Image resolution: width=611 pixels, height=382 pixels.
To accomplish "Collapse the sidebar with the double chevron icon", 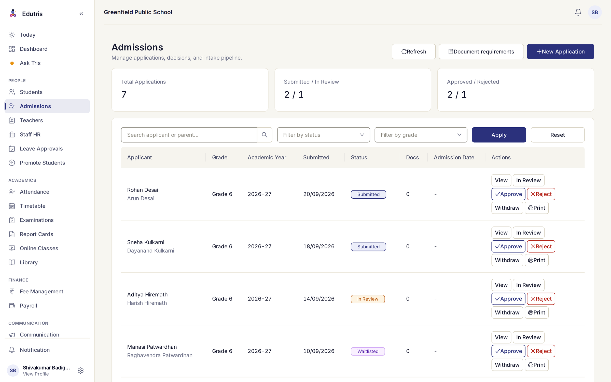I will tap(81, 14).
